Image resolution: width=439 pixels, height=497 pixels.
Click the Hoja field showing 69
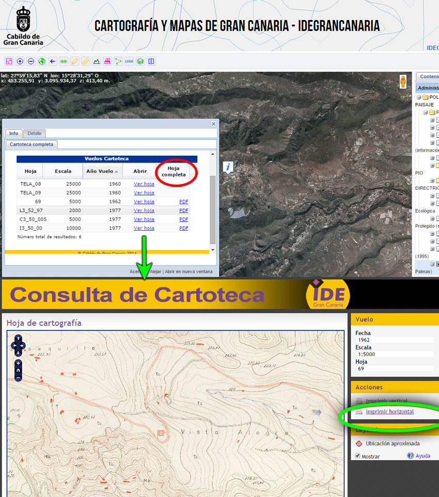[395, 368]
